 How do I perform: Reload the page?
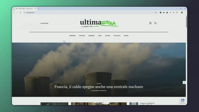tap(21, 12)
